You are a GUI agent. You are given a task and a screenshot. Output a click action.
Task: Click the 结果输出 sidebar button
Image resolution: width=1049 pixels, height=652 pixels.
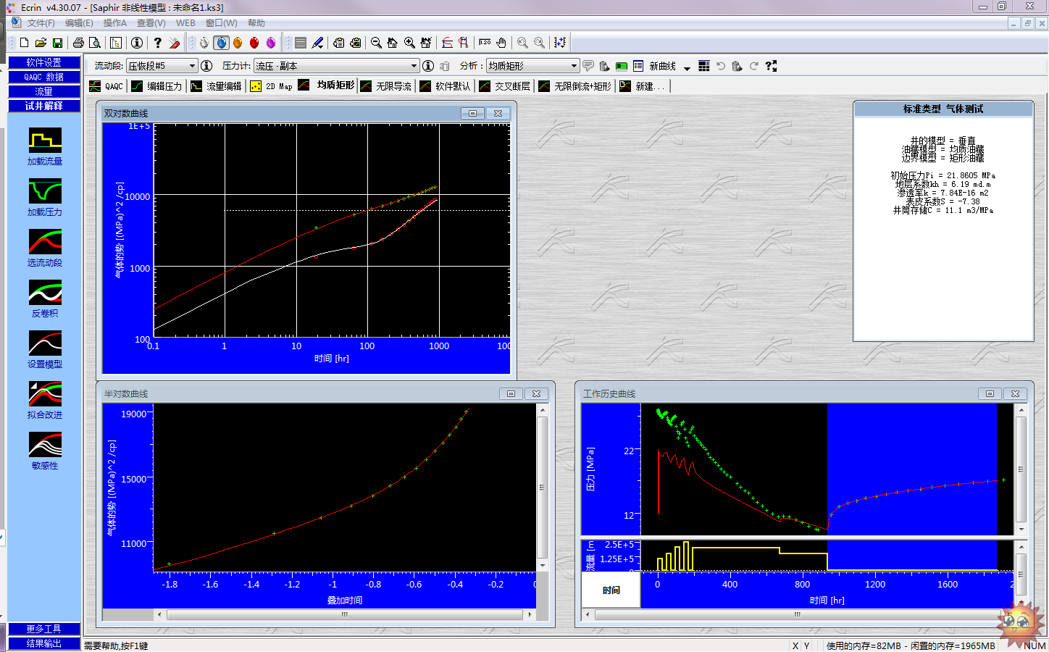point(44,643)
